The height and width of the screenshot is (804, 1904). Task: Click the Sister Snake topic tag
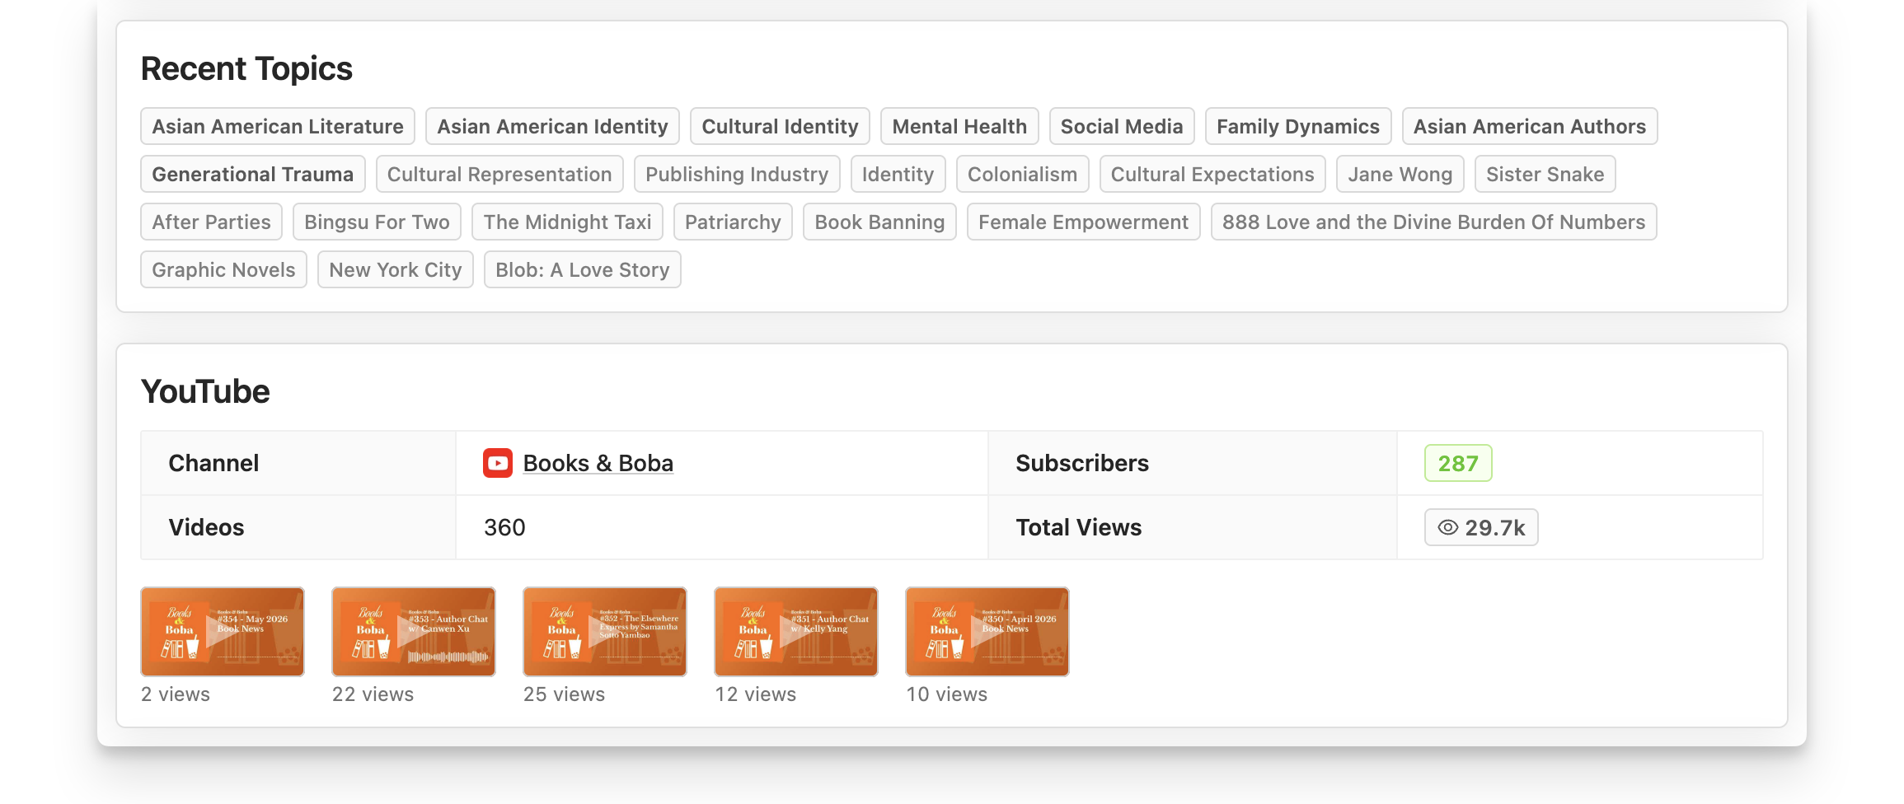click(x=1545, y=174)
